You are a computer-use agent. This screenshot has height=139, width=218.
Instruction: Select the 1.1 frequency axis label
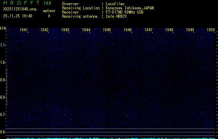click(x=3, y=45)
